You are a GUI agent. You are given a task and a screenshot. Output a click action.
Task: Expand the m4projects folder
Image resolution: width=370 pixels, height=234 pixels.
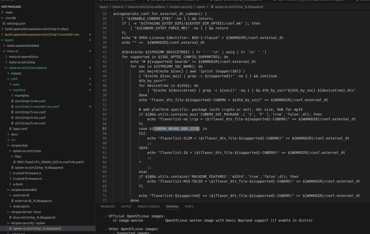click(10, 206)
